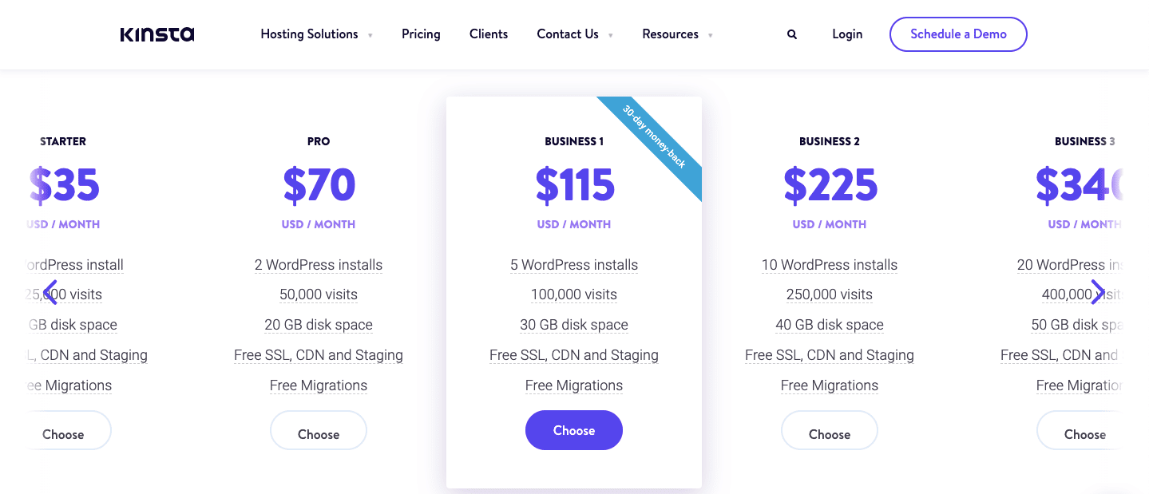The width and height of the screenshot is (1149, 494).
Task: Click the Kinsta logo
Action: pos(157,34)
